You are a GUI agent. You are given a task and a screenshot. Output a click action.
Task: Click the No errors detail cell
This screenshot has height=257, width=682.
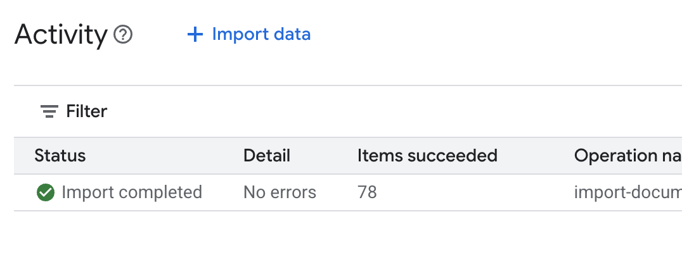[280, 192]
